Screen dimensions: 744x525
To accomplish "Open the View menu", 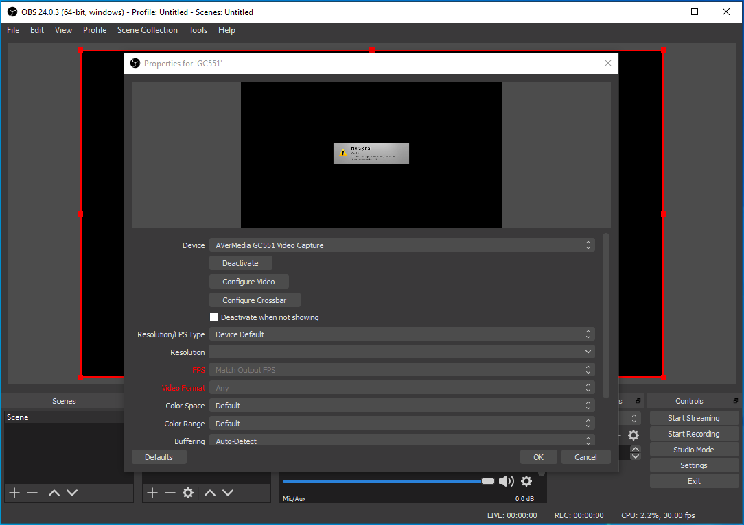I will (x=63, y=30).
